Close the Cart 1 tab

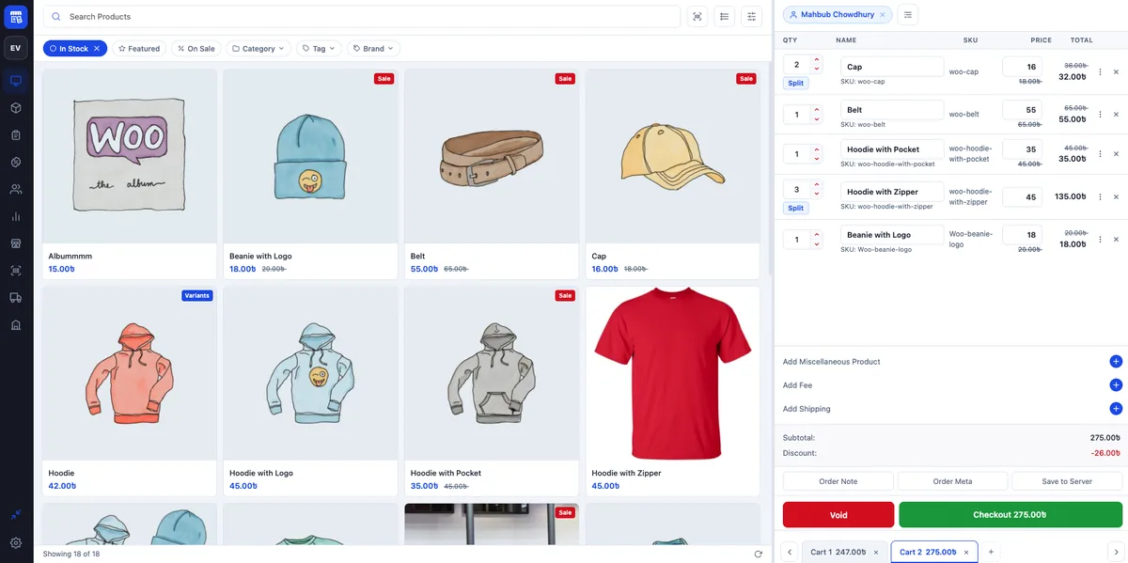(876, 552)
